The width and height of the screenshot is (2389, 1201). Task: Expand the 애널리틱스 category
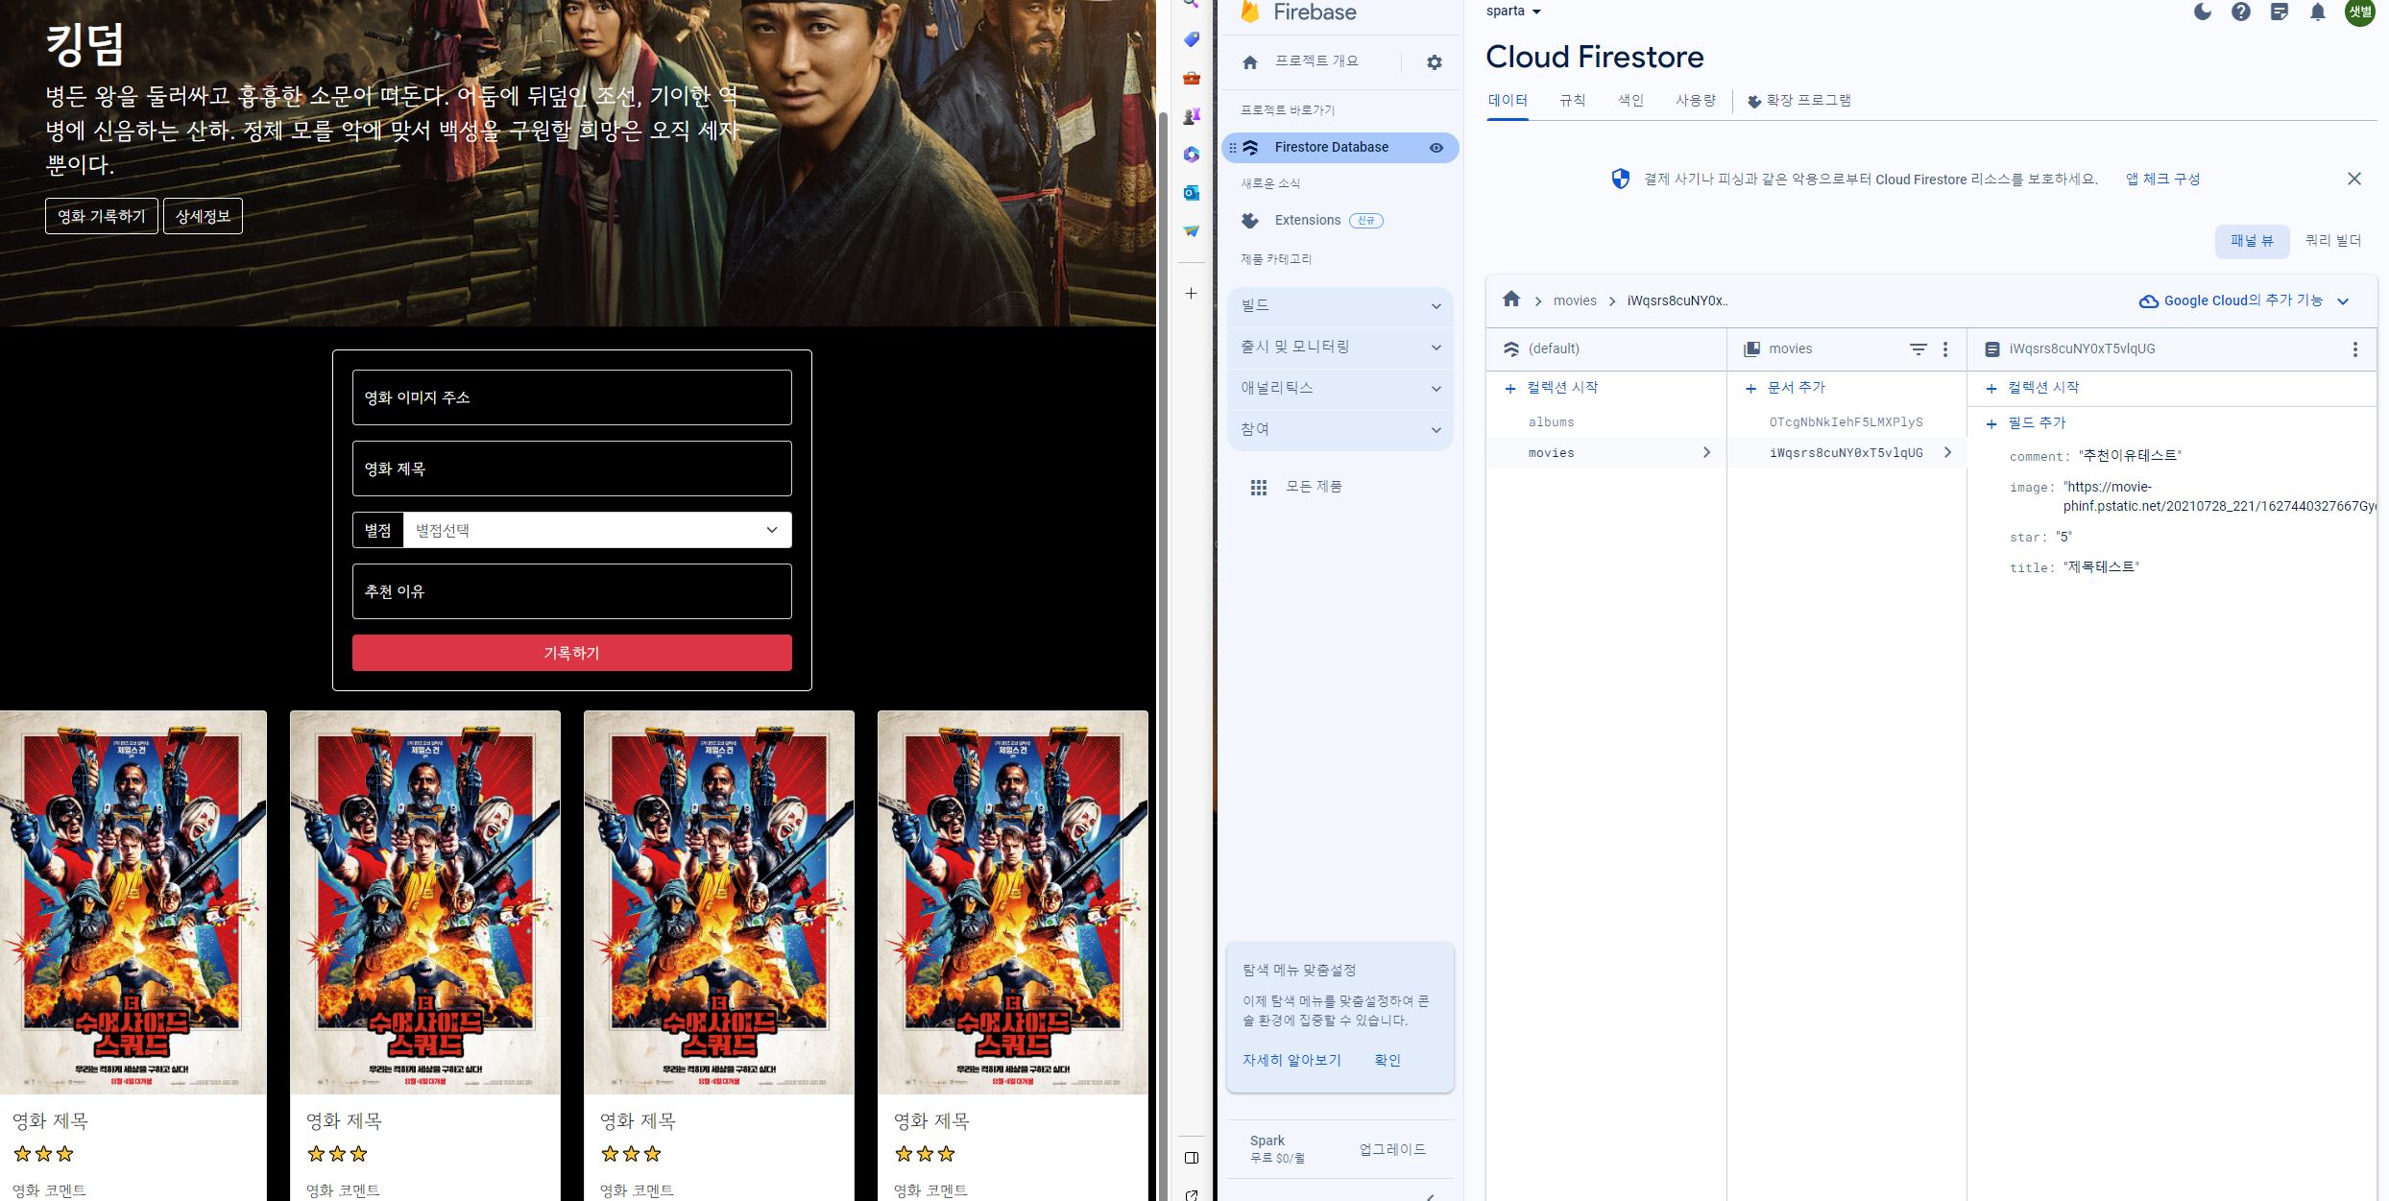1340,389
